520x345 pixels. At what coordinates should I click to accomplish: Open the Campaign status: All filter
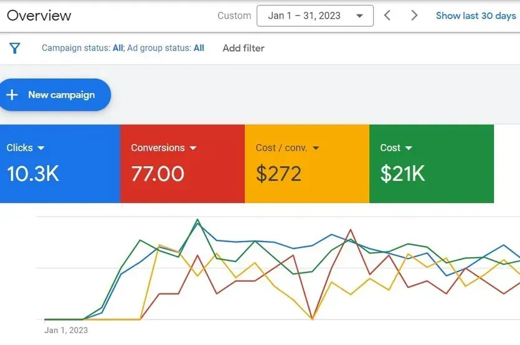point(82,48)
